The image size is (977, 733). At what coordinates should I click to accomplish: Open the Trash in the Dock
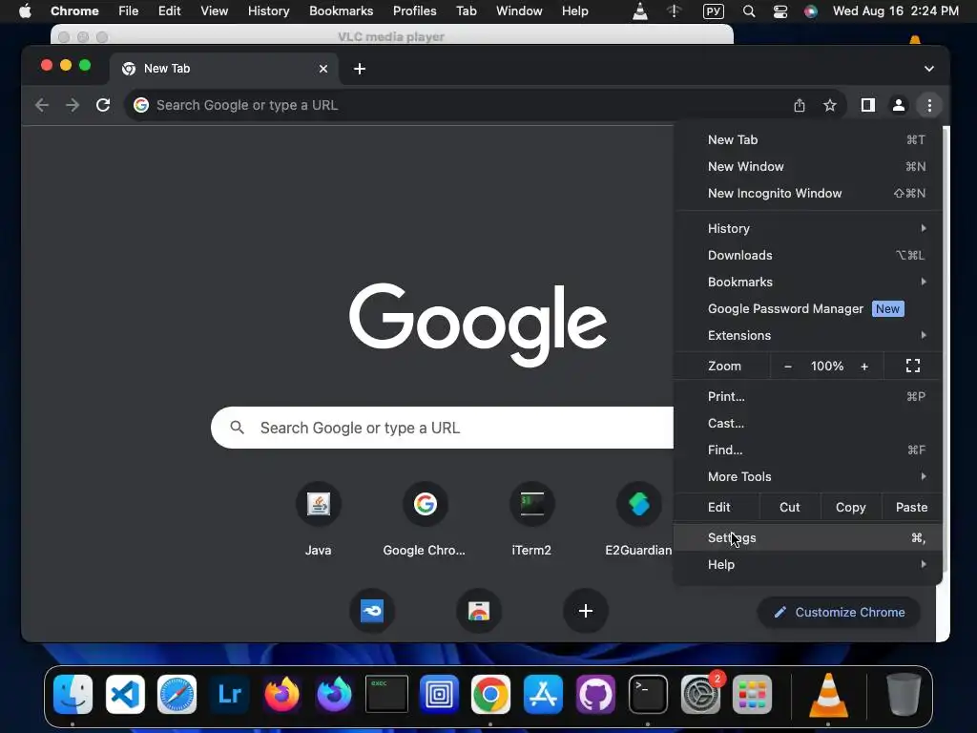click(904, 694)
